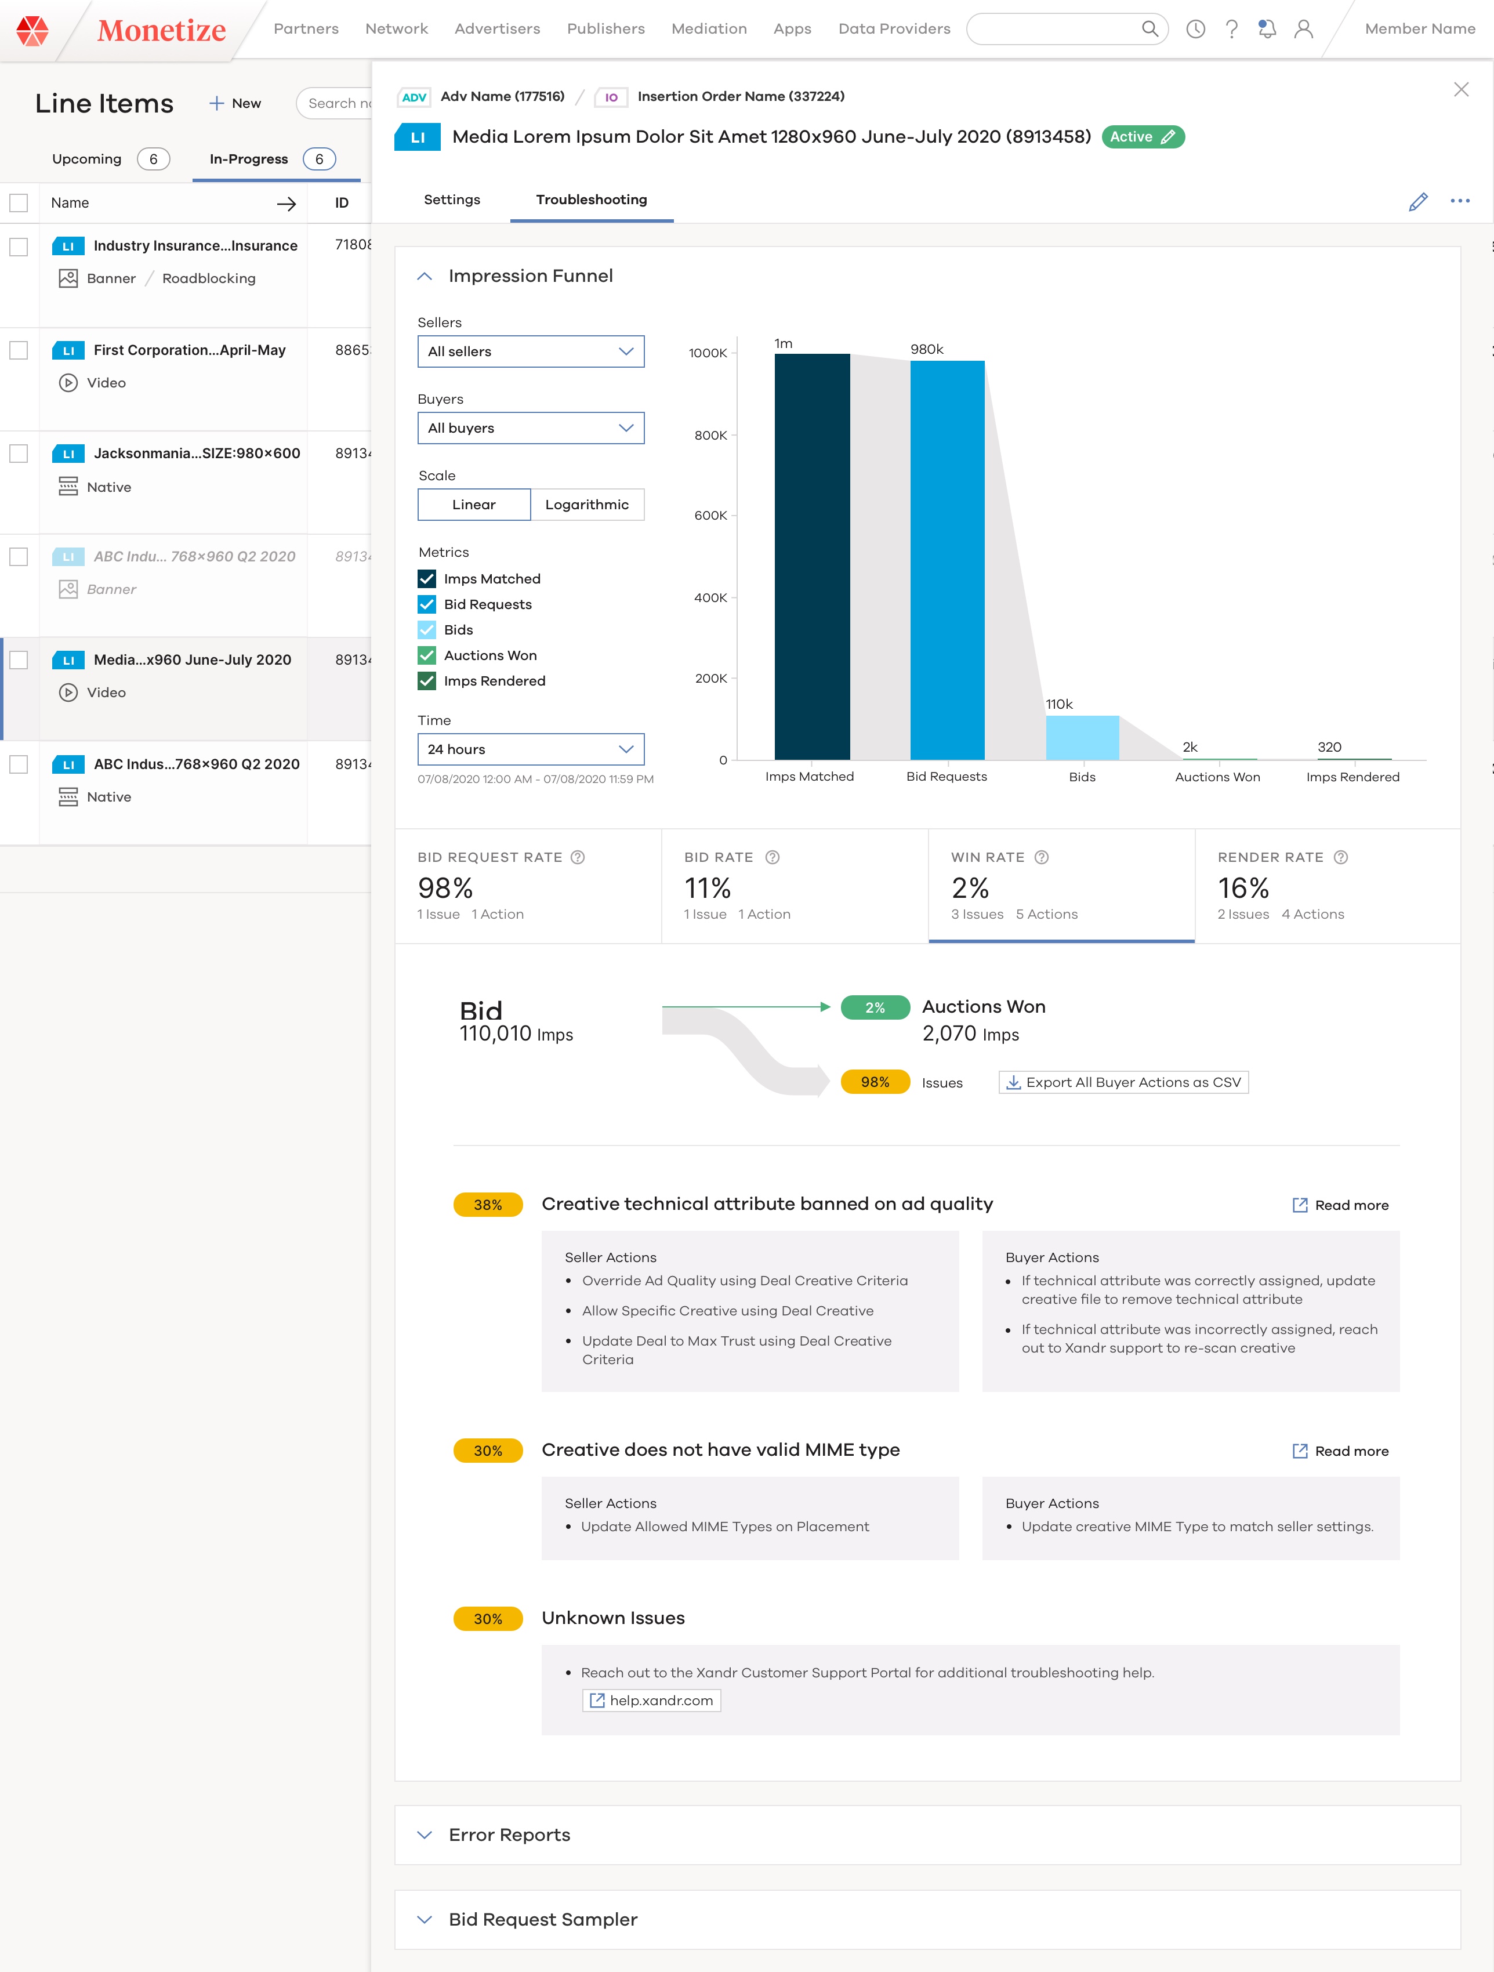The image size is (1494, 1972).
Task: Open the help question mark icon
Action: [1231, 30]
